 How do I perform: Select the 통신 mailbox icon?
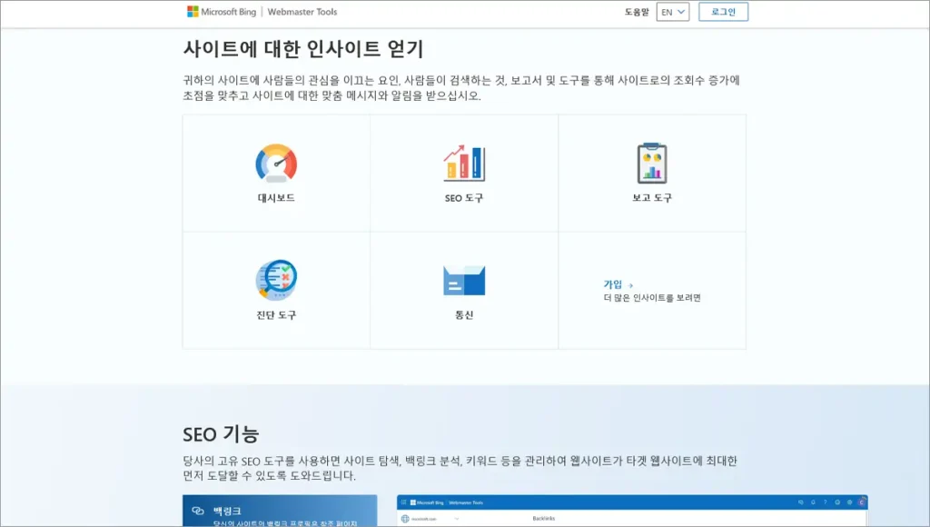pos(464,281)
